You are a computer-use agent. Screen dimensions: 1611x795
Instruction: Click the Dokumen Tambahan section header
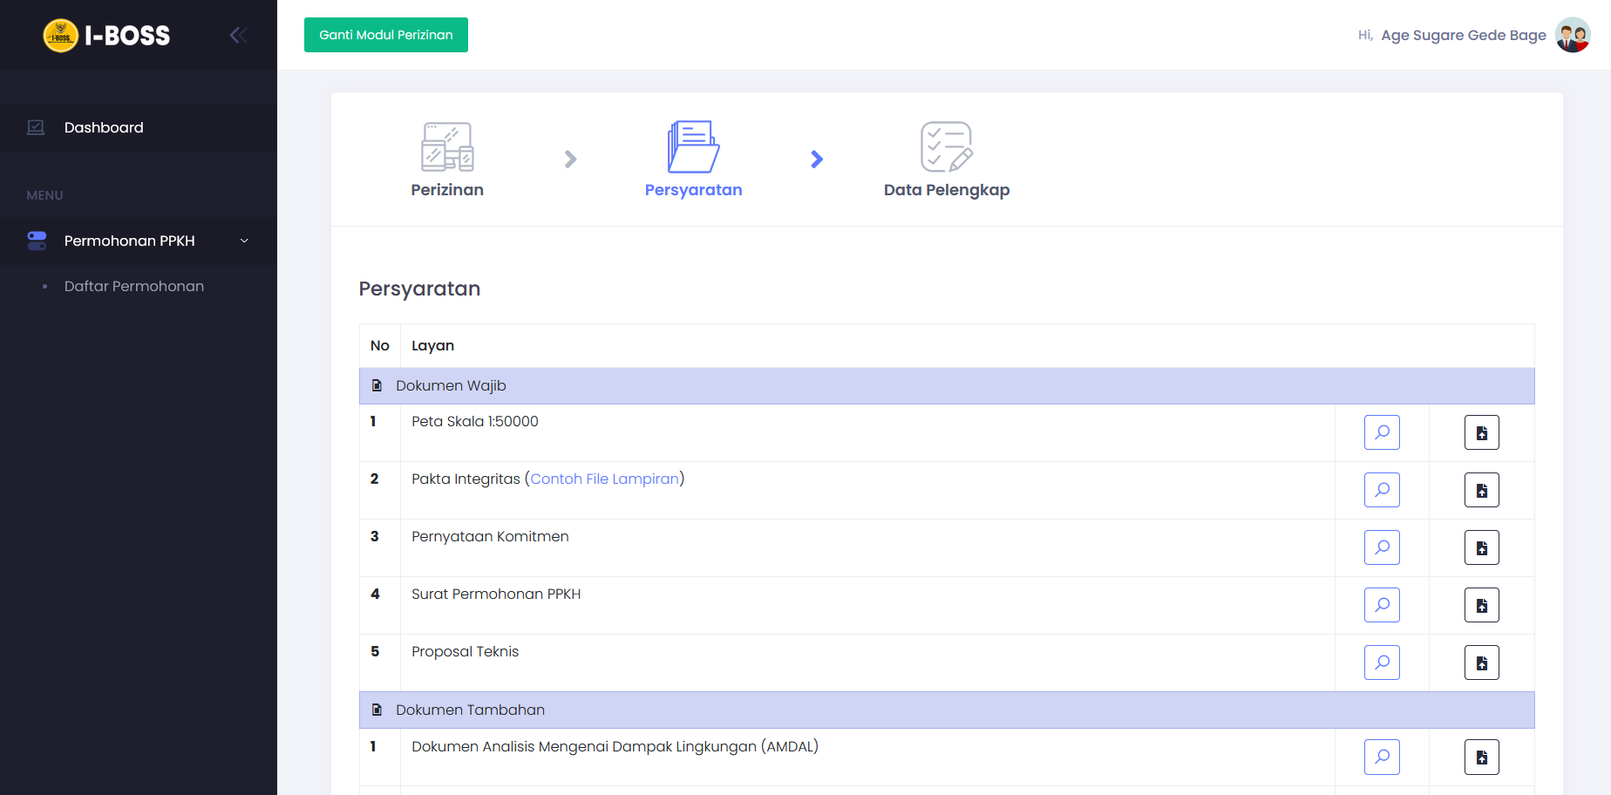[x=470, y=710]
